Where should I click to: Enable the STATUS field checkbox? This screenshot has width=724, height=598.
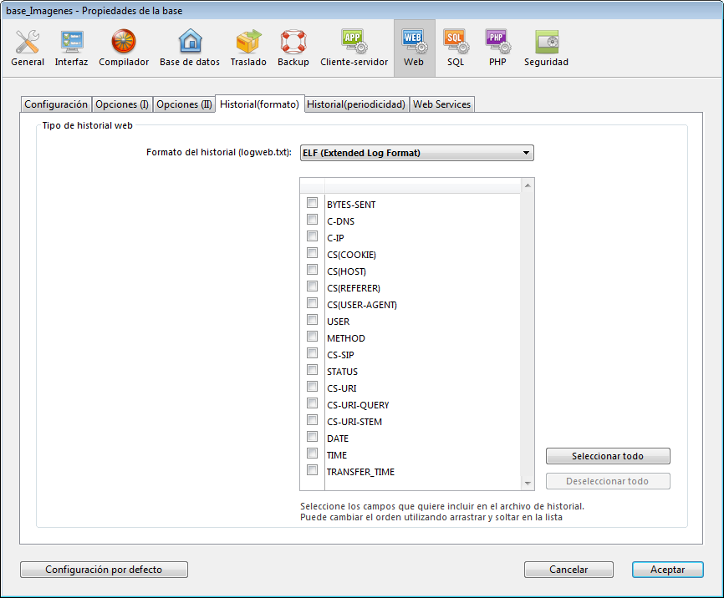[x=312, y=370]
